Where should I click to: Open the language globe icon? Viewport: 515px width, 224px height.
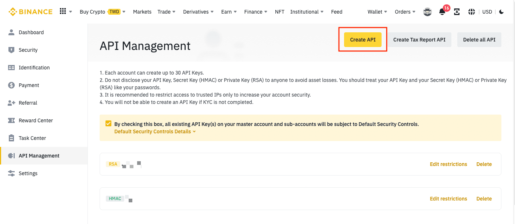coord(472,12)
